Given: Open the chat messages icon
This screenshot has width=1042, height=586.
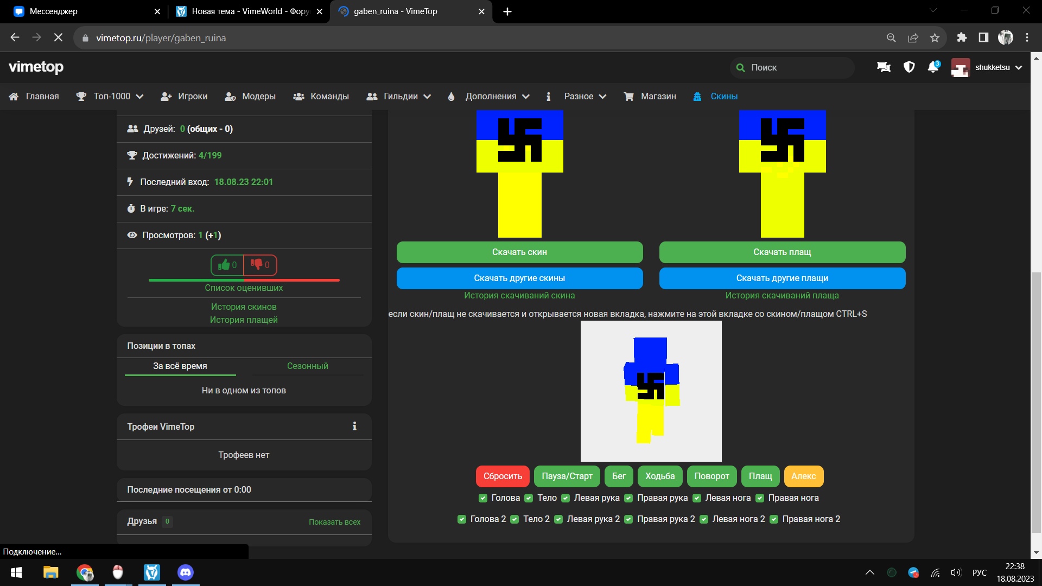Looking at the screenshot, I should [884, 67].
